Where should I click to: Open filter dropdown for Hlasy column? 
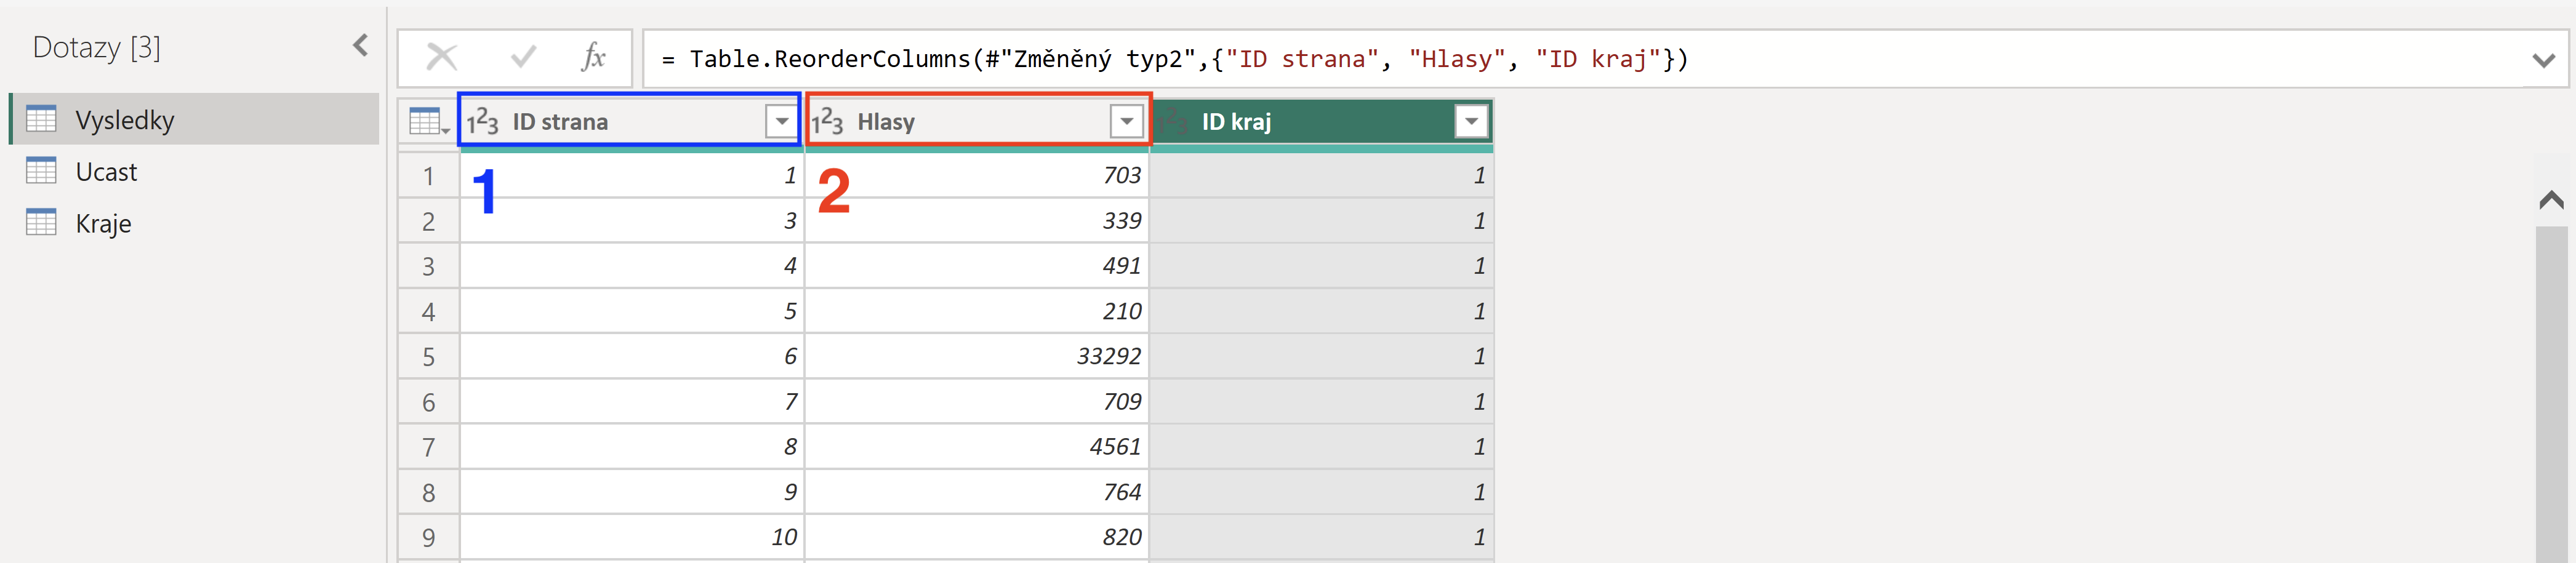coord(1127,122)
